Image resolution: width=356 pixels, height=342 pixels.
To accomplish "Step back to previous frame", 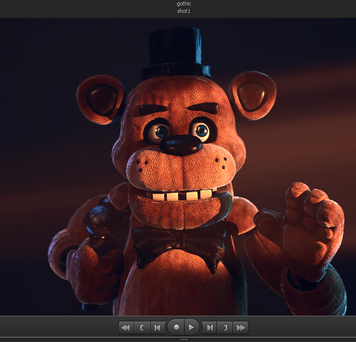I will point(158,328).
